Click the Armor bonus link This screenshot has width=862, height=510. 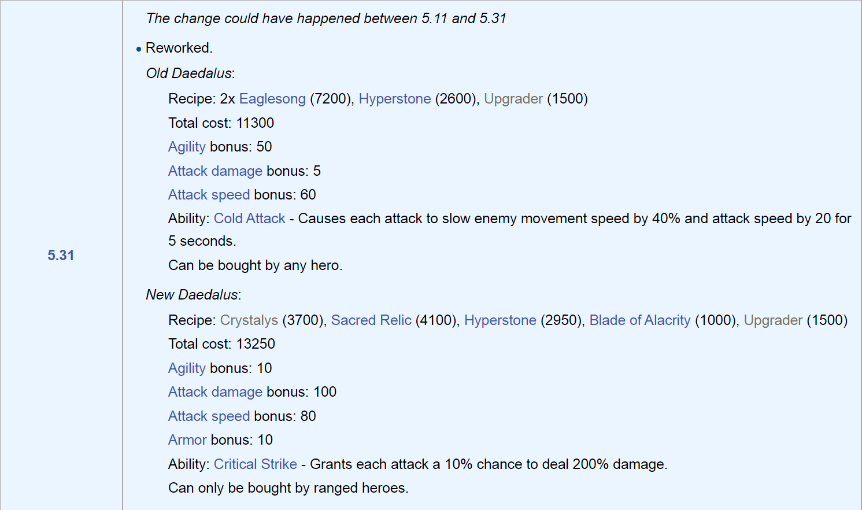pos(187,440)
